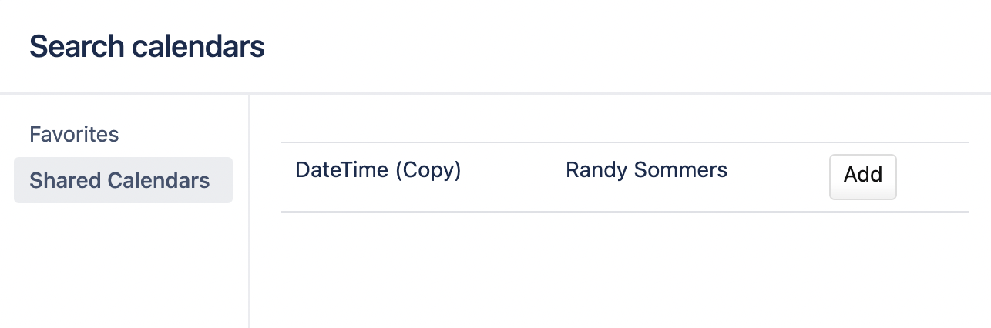Screen dimensions: 991x328
Task: Hit the Add button beside Randy Sommers
Action: [x=862, y=176]
